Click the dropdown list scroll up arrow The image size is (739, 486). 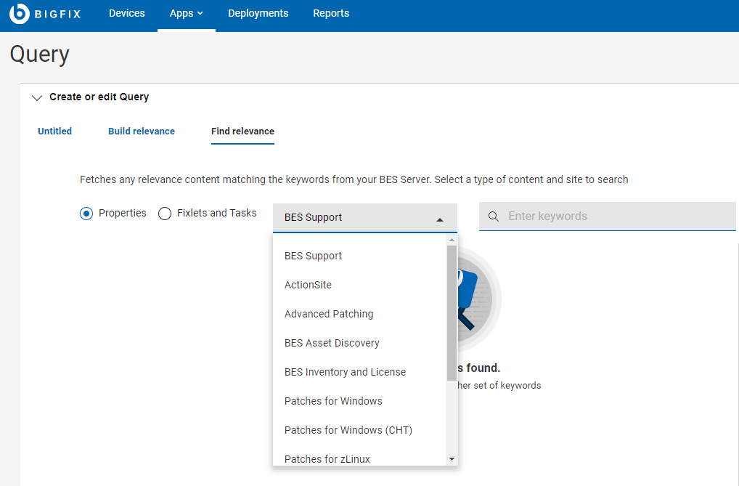point(452,240)
